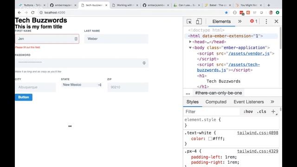Toggle the .cls class editor

(262, 111)
